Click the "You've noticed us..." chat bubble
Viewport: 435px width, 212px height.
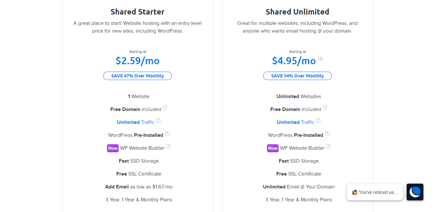pyautogui.click(x=375, y=192)
